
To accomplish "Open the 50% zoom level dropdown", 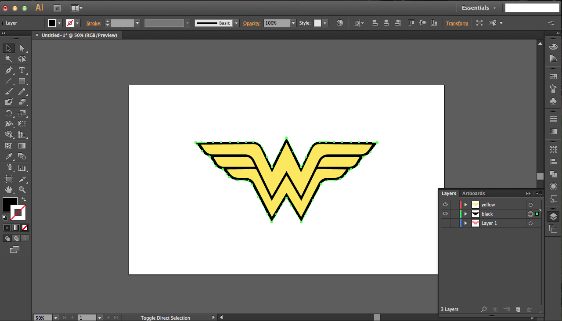I will coord(56,317).
